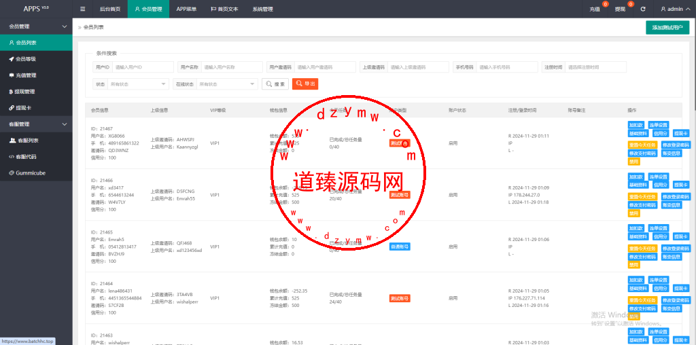Image resolution: width=696 pixels, height=345 pixels.
Task: Open 会员等级 with the rocket icon
Action: pos(36,59)
